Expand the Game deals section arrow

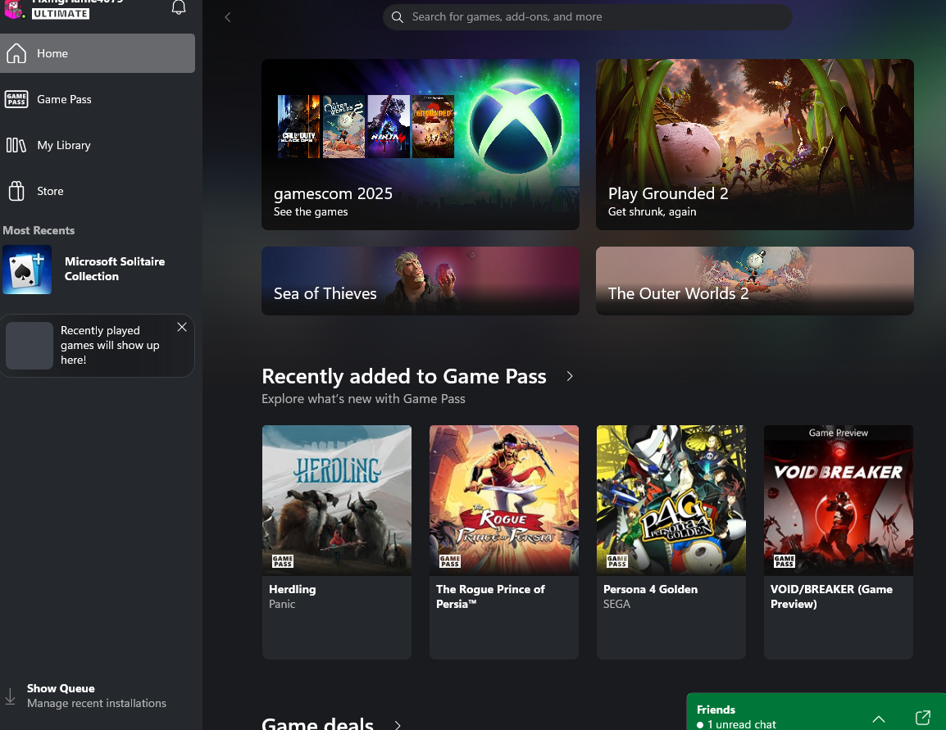[398, 724]
